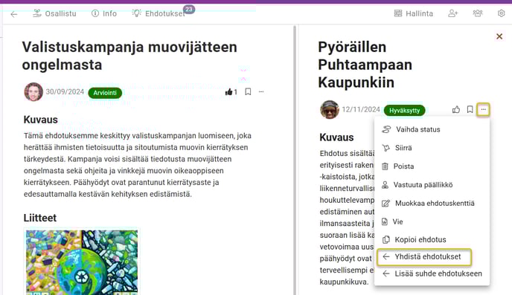Screen dimensions: 512x295
Task: Click the add user icon
Action: pyautogui.click(x=453, y=13)
